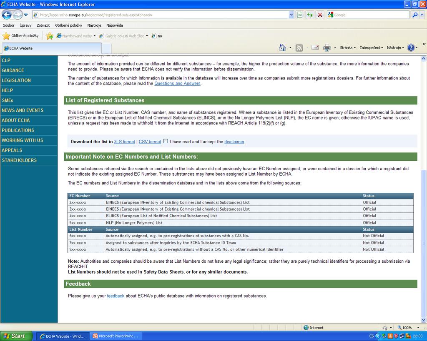Open GUIDANCE in the sidebar
427x341 pixels.
point(13,70)
